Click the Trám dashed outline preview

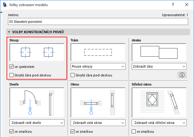pos(98,52)
